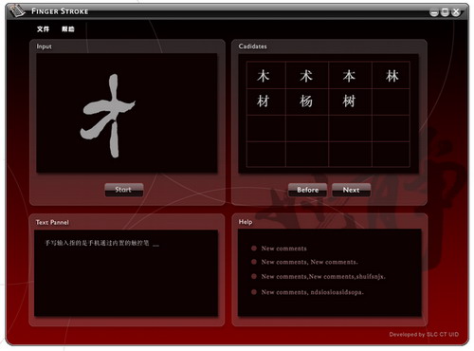Select candidate character 材
Image resolution: width=474 pixels, height=351 pixels.
(x=263, y=102)
